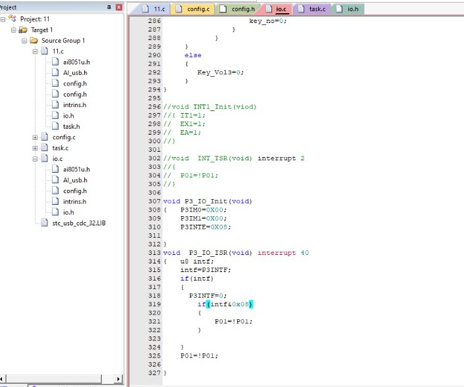
Task: Place cursor on 'P3INTF=0;' code line
Action: point(208,296)
